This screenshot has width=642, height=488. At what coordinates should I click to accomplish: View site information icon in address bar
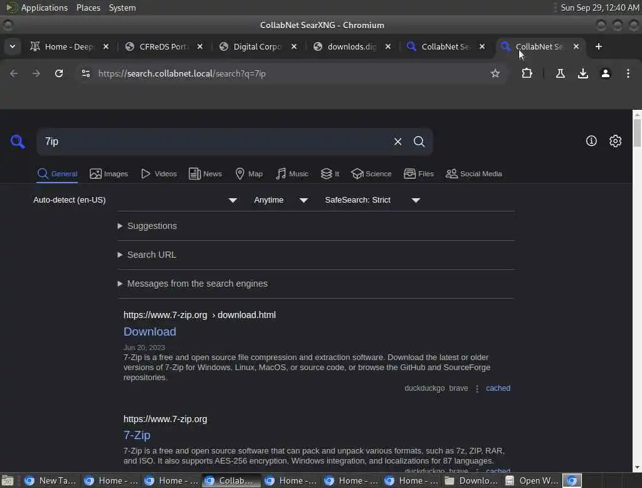click(x=85, y=73)
